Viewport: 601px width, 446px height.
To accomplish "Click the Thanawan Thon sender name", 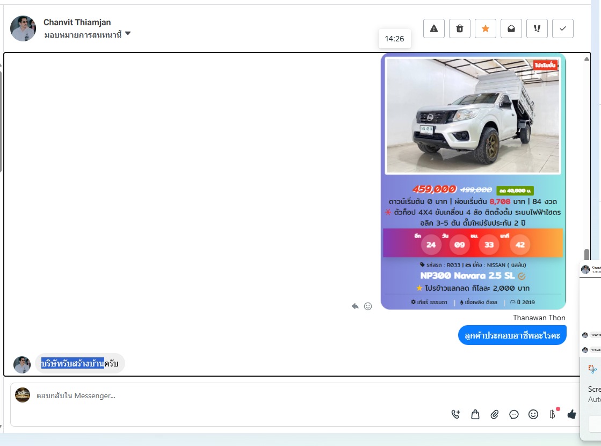I will [539, 318].
